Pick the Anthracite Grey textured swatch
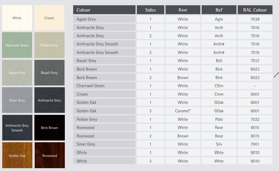The width and height of the screenshot is (279, 171). pyautogui.click(x=50, y=100)
